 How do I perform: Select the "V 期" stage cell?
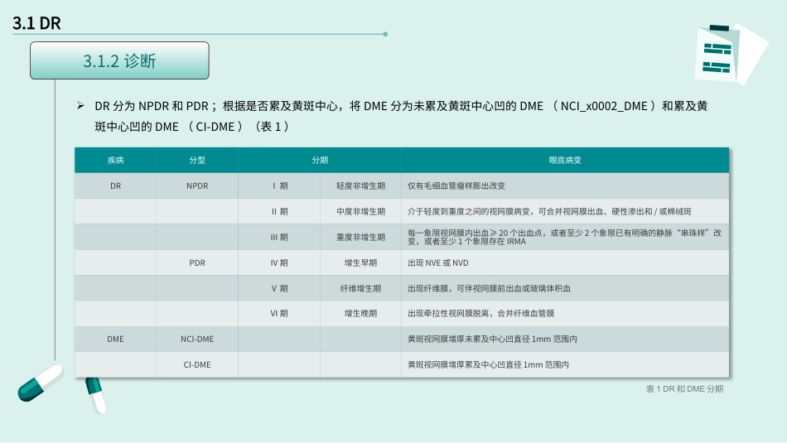[279, 288]
